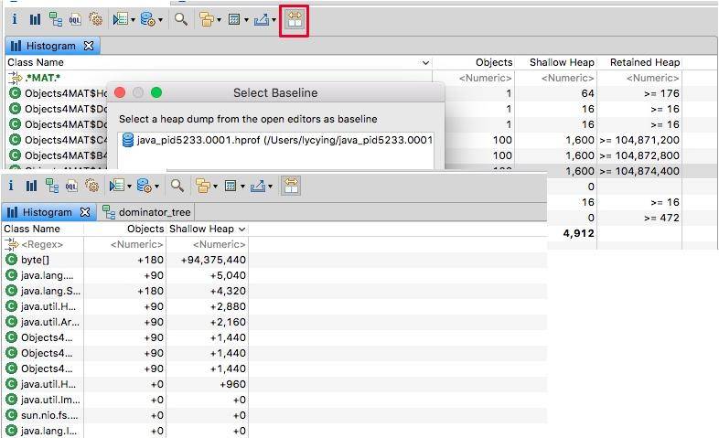Viewport: 719px width, 438px height.
Task: Run the reports icon in the upper toolbar
Action: tap(119, 19)
